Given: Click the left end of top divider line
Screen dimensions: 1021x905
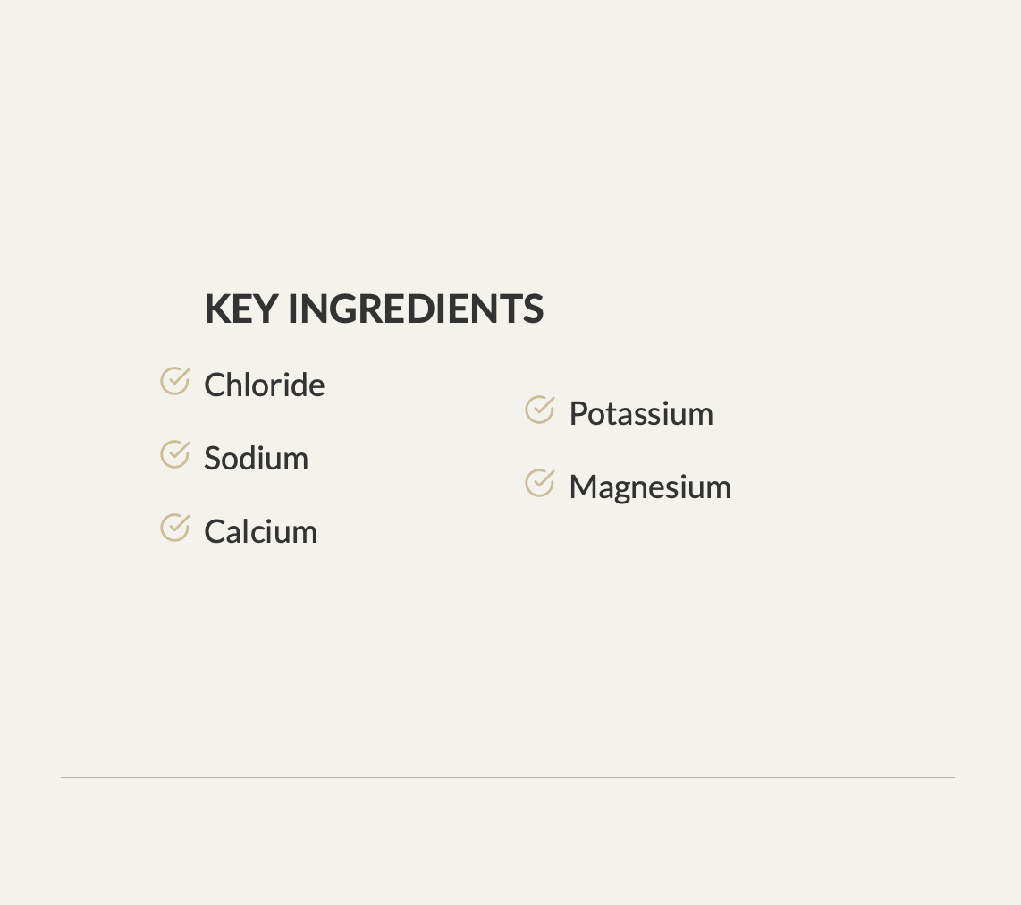Looking at the screenshot, I should 63,63.
